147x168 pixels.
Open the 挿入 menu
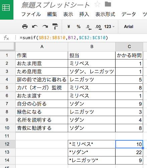click(84, 14)
